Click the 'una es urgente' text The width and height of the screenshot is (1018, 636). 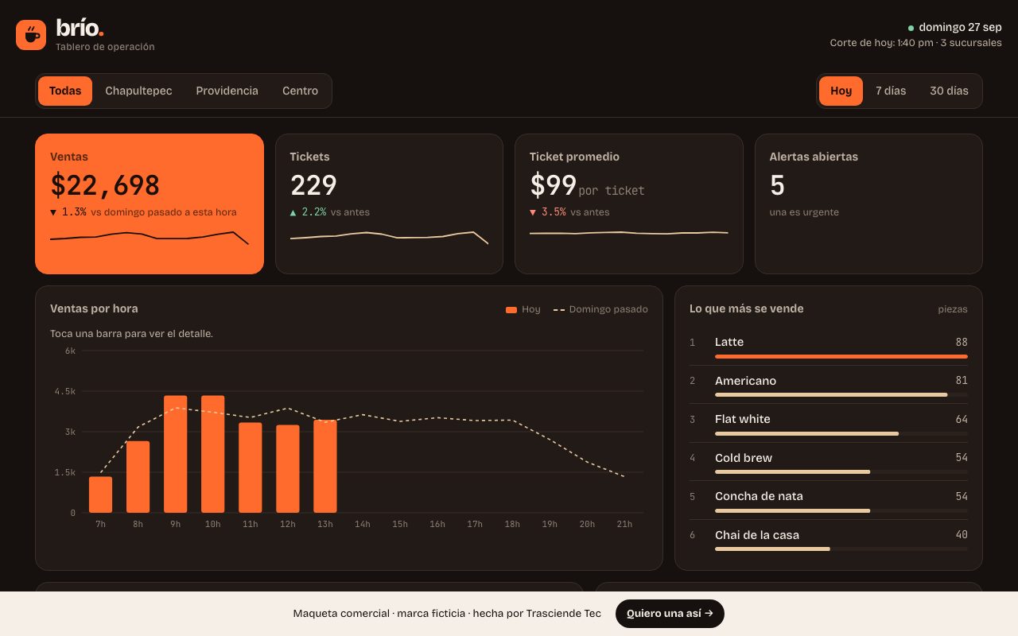[x=804, y=212]
